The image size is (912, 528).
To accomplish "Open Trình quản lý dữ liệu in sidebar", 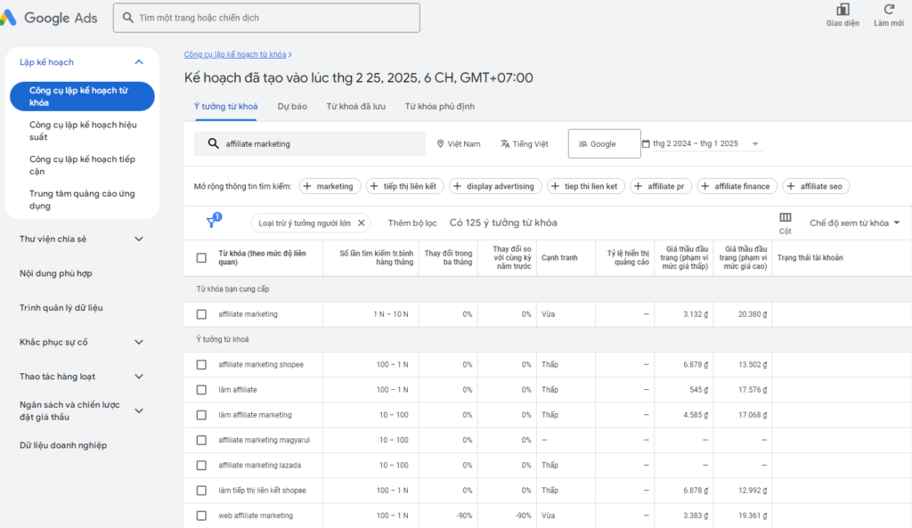I will 61,307.
